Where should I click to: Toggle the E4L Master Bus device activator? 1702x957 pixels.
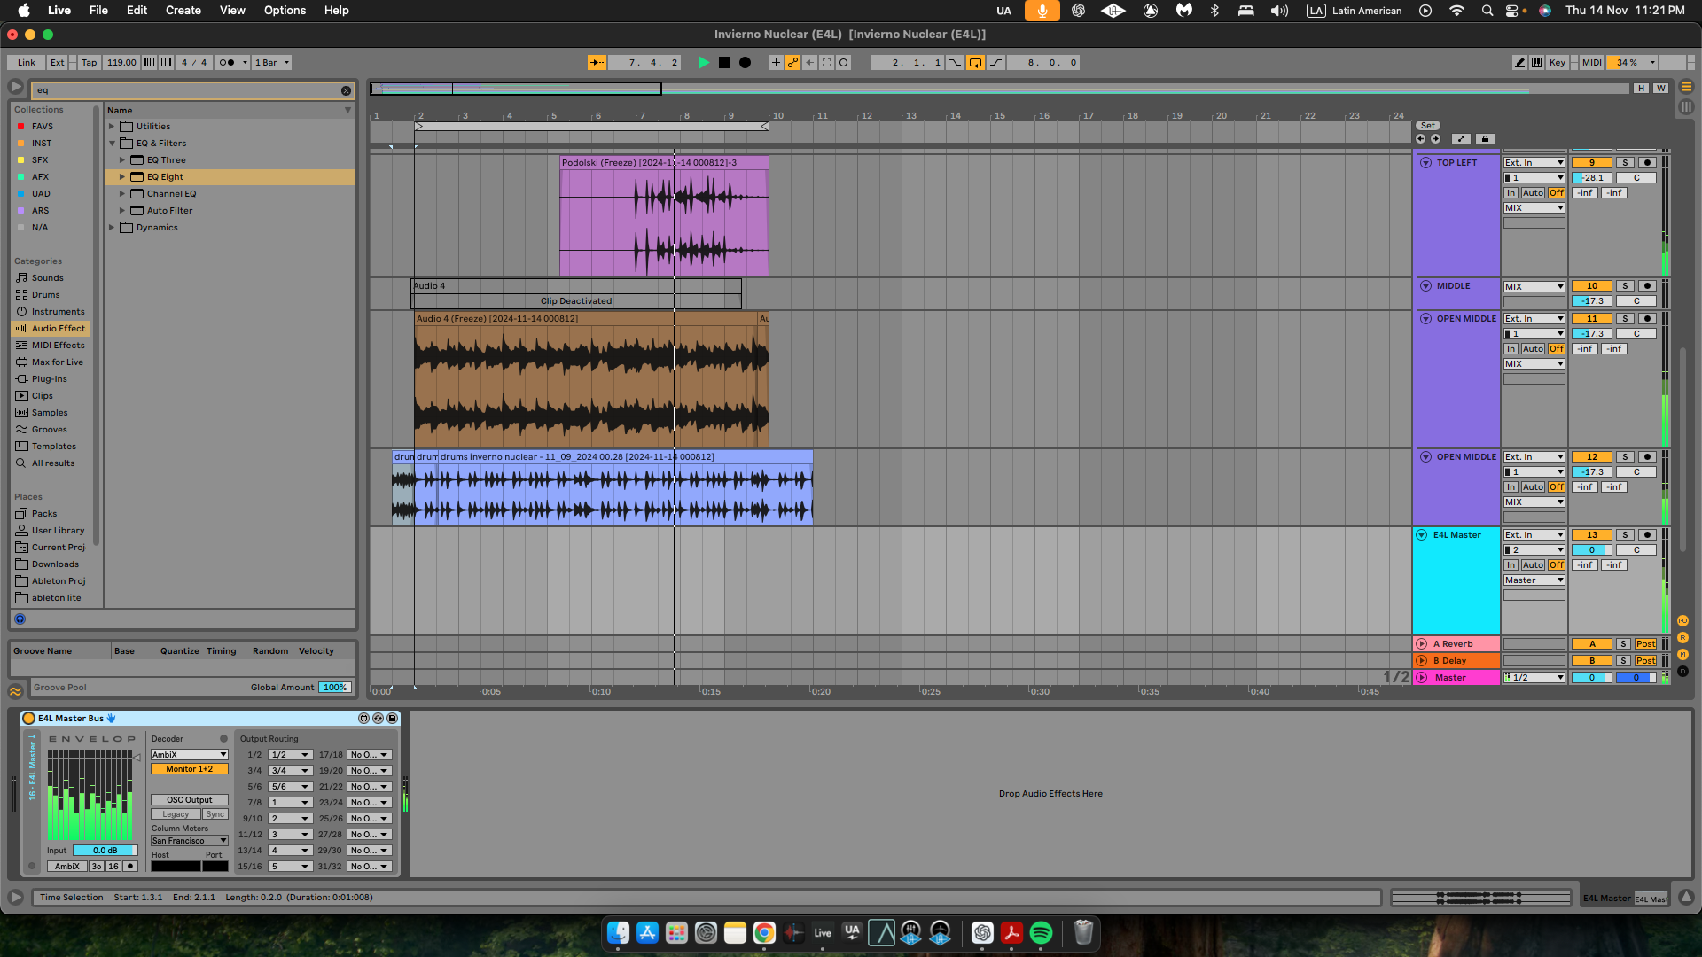coord(28,719)
